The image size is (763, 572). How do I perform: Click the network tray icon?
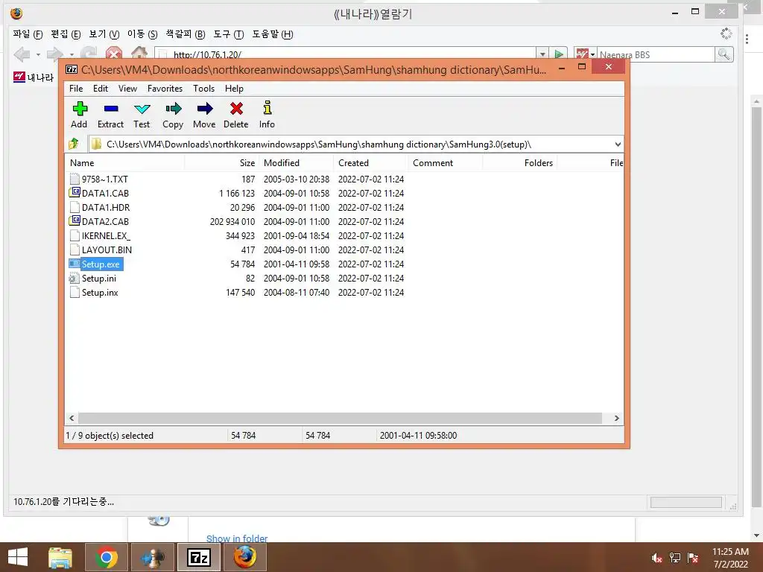675,558
